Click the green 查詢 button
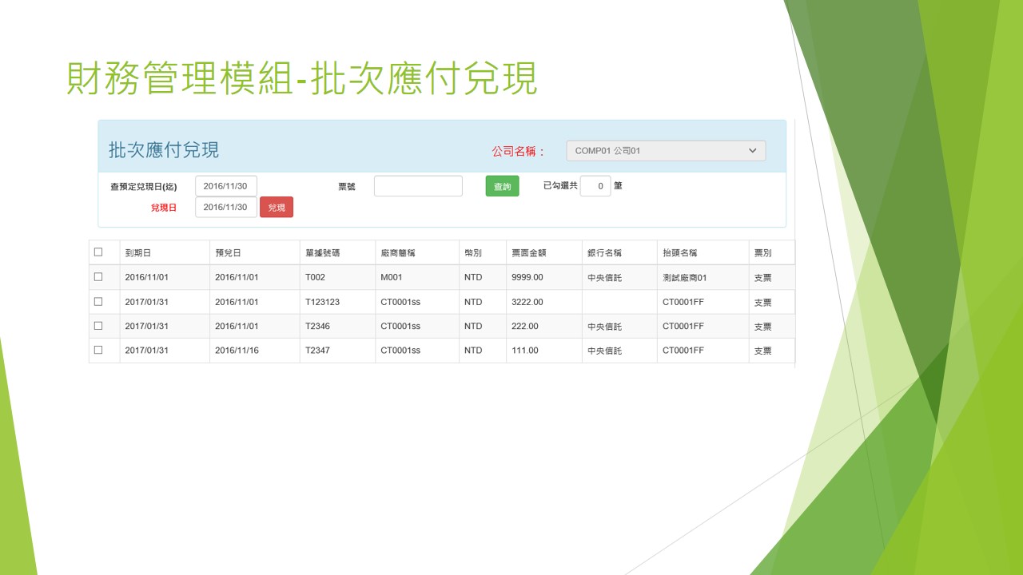The height and width of the screenshot is (575, 1023). (x=502, y=186)
